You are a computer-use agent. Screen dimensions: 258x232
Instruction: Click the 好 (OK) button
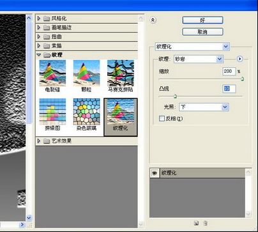click(202, 20)
